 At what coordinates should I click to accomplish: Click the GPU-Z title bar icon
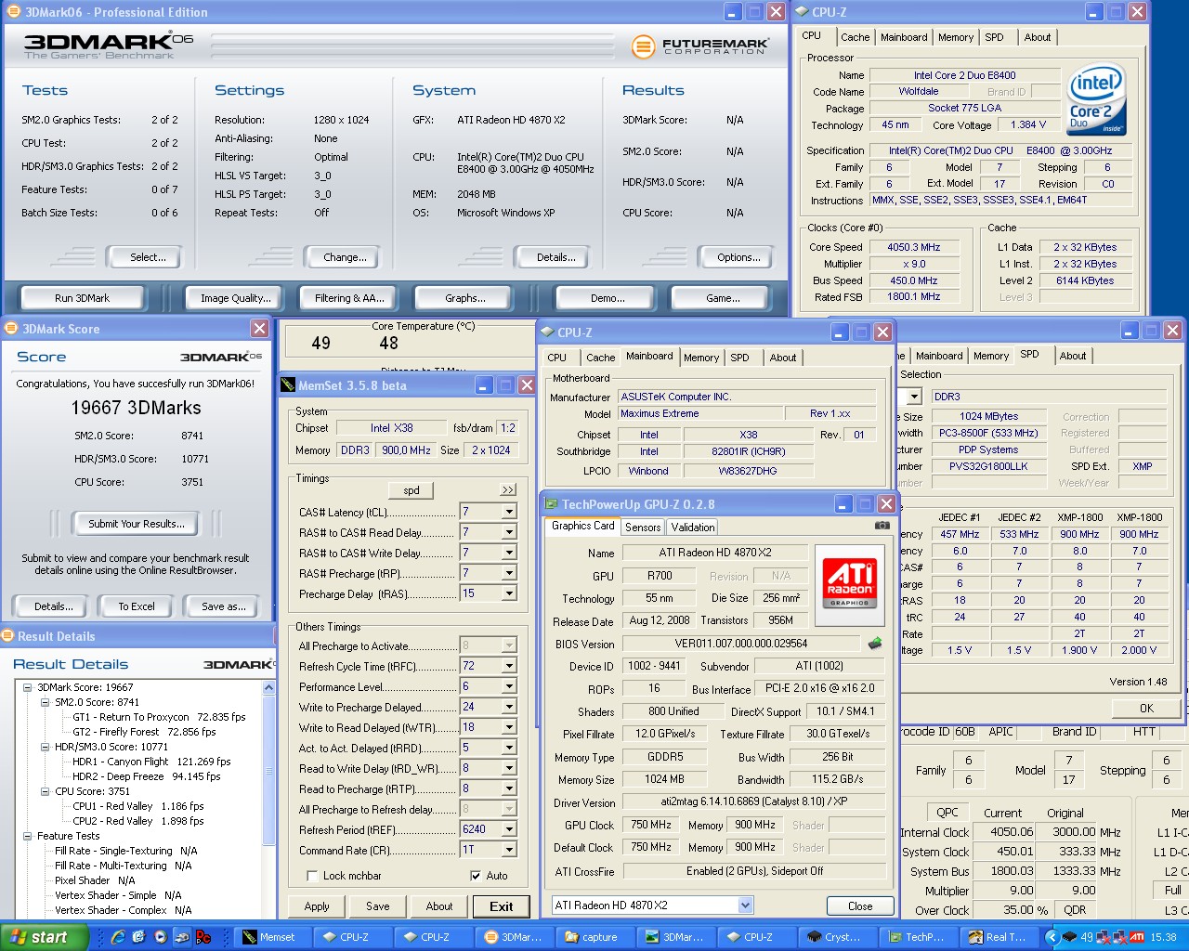click(x=552, y=504)
